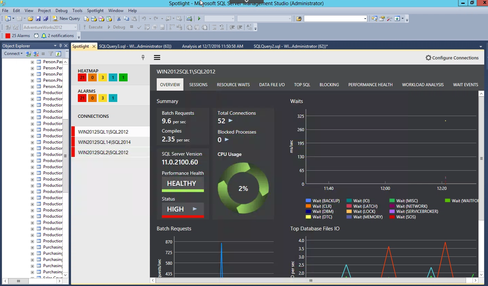Refresh the Object Explorer tree
488x286 pixels.
(58, 54)
